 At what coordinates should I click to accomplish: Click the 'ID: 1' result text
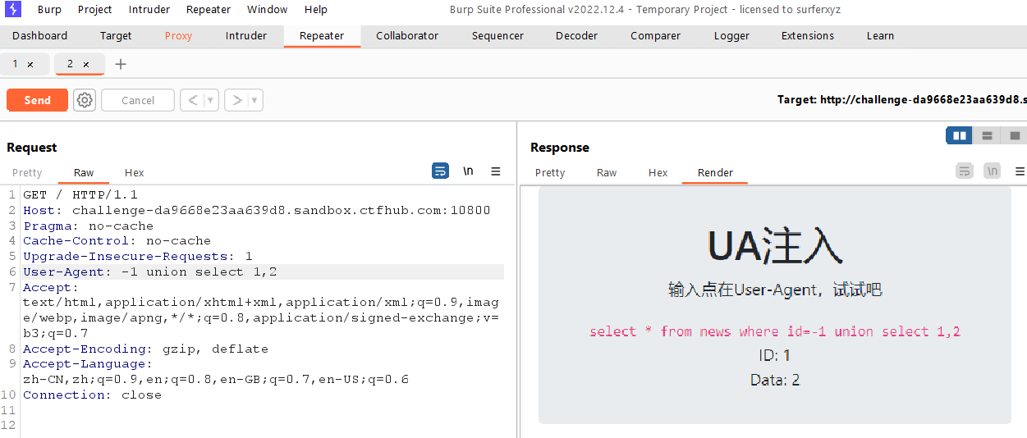775,355
